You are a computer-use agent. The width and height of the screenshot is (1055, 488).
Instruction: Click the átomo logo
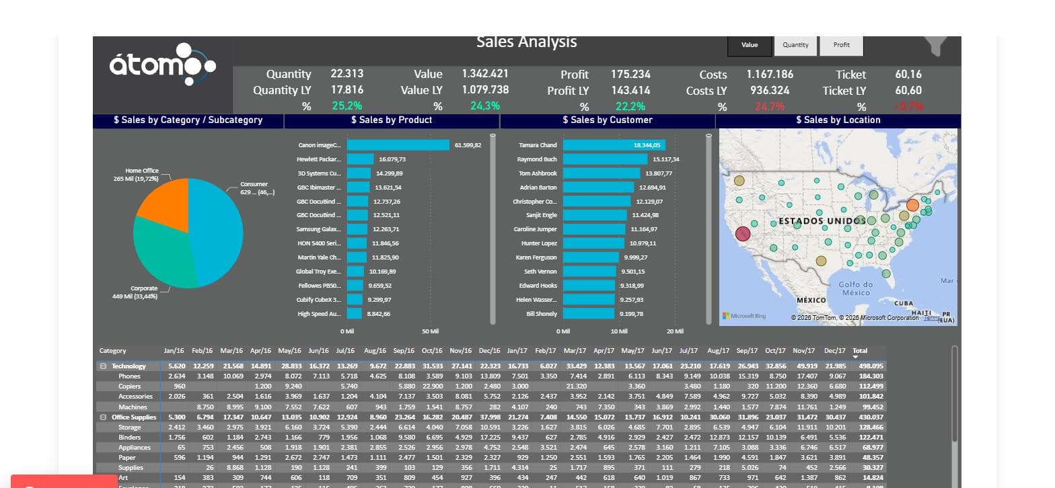point(162,65)
